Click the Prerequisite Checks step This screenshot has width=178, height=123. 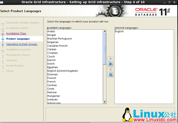[x=18, y=55]
